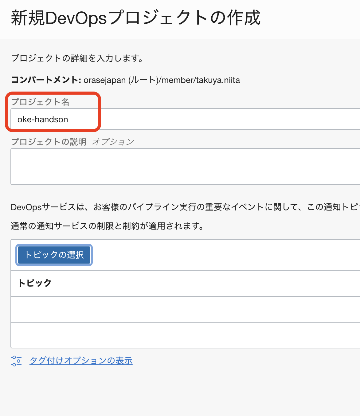Click the 新規DevOpsプロジェクトの作成 page title
Viewport: 360px width, 416px height.
135,18
